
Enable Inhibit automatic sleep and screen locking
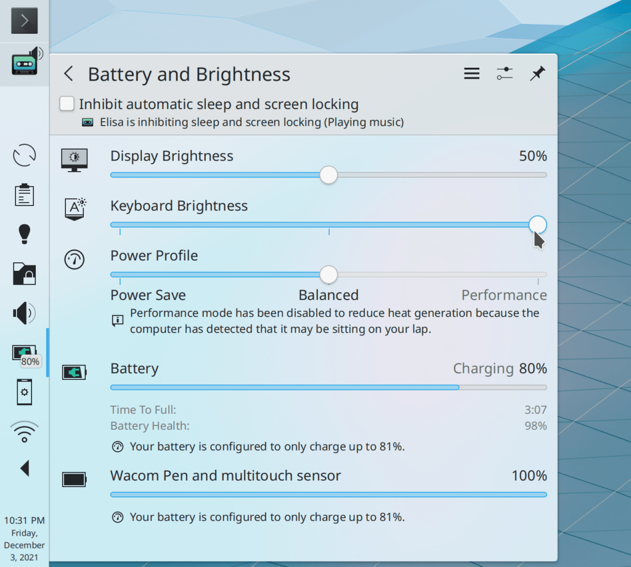point(67,104)
